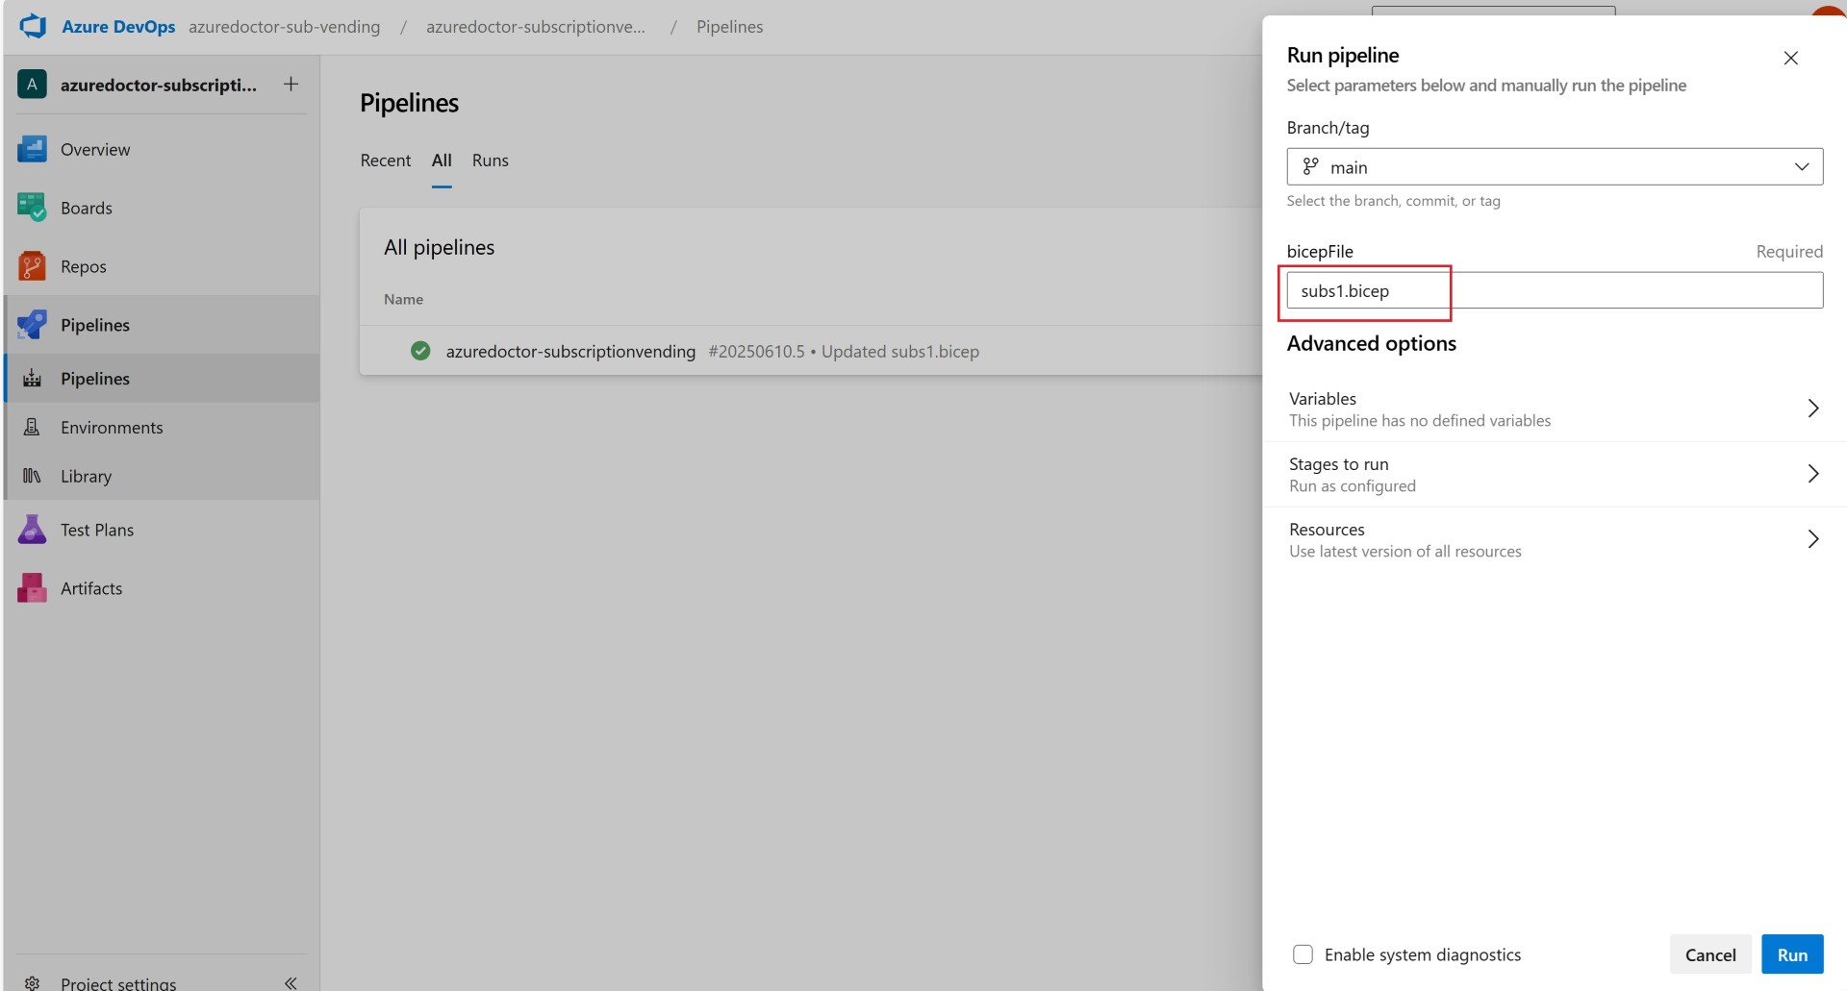Enable system diagnostics checkbox
The image size is (1847, 991).
click(1303, 954)
